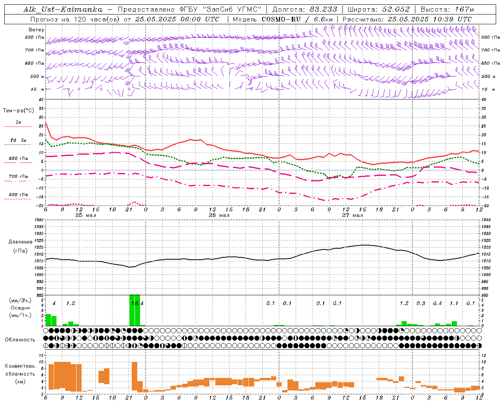Click the (мм/1ч.) precipitation unit label
The image size is (502, 401).
(20, 316)
